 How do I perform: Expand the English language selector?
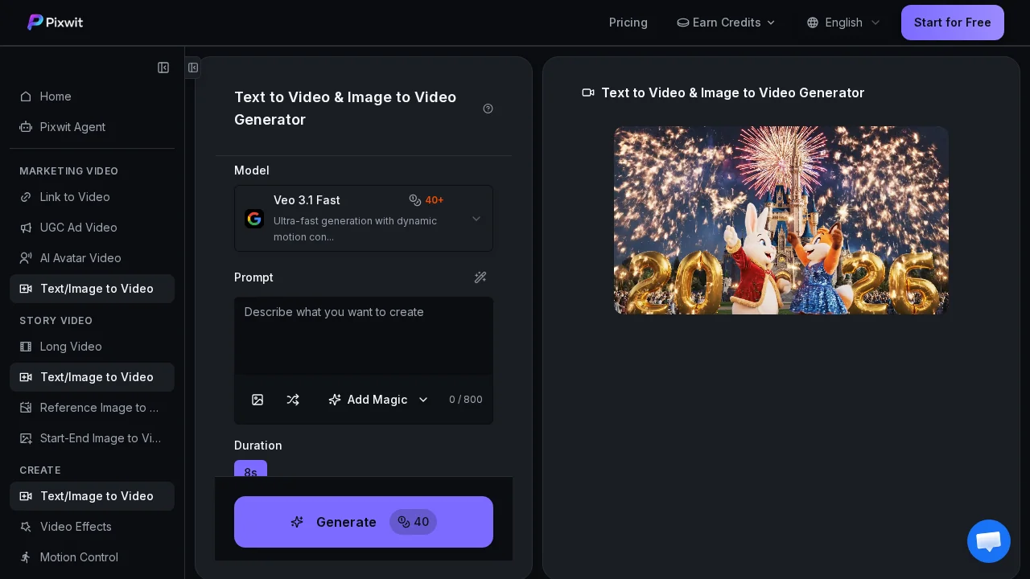(843, 23)
